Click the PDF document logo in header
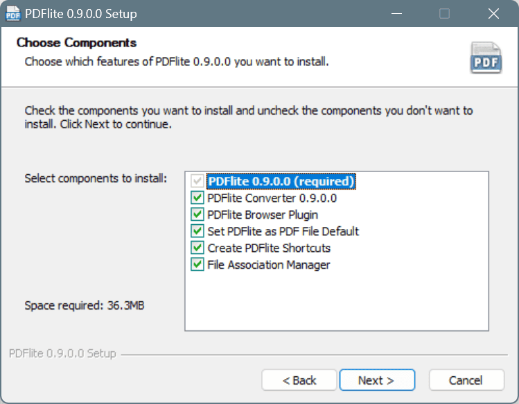Screen dimensions: 519x404 (x=486, y=58)
